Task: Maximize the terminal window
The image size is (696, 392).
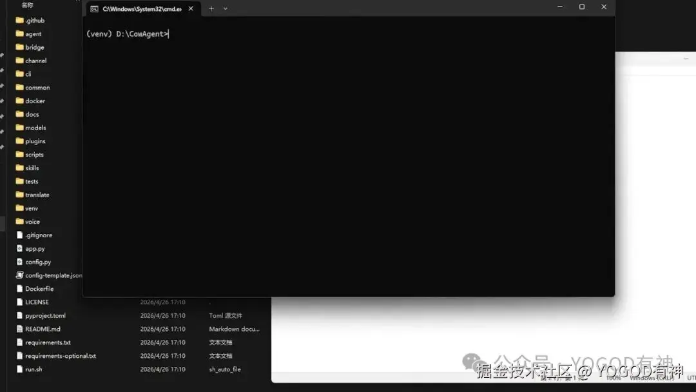Action: [x=582, y=7]
